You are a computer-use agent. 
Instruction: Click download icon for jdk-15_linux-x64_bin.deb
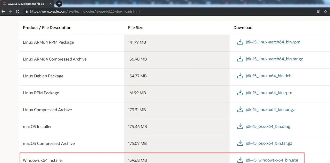pos(240,76)
